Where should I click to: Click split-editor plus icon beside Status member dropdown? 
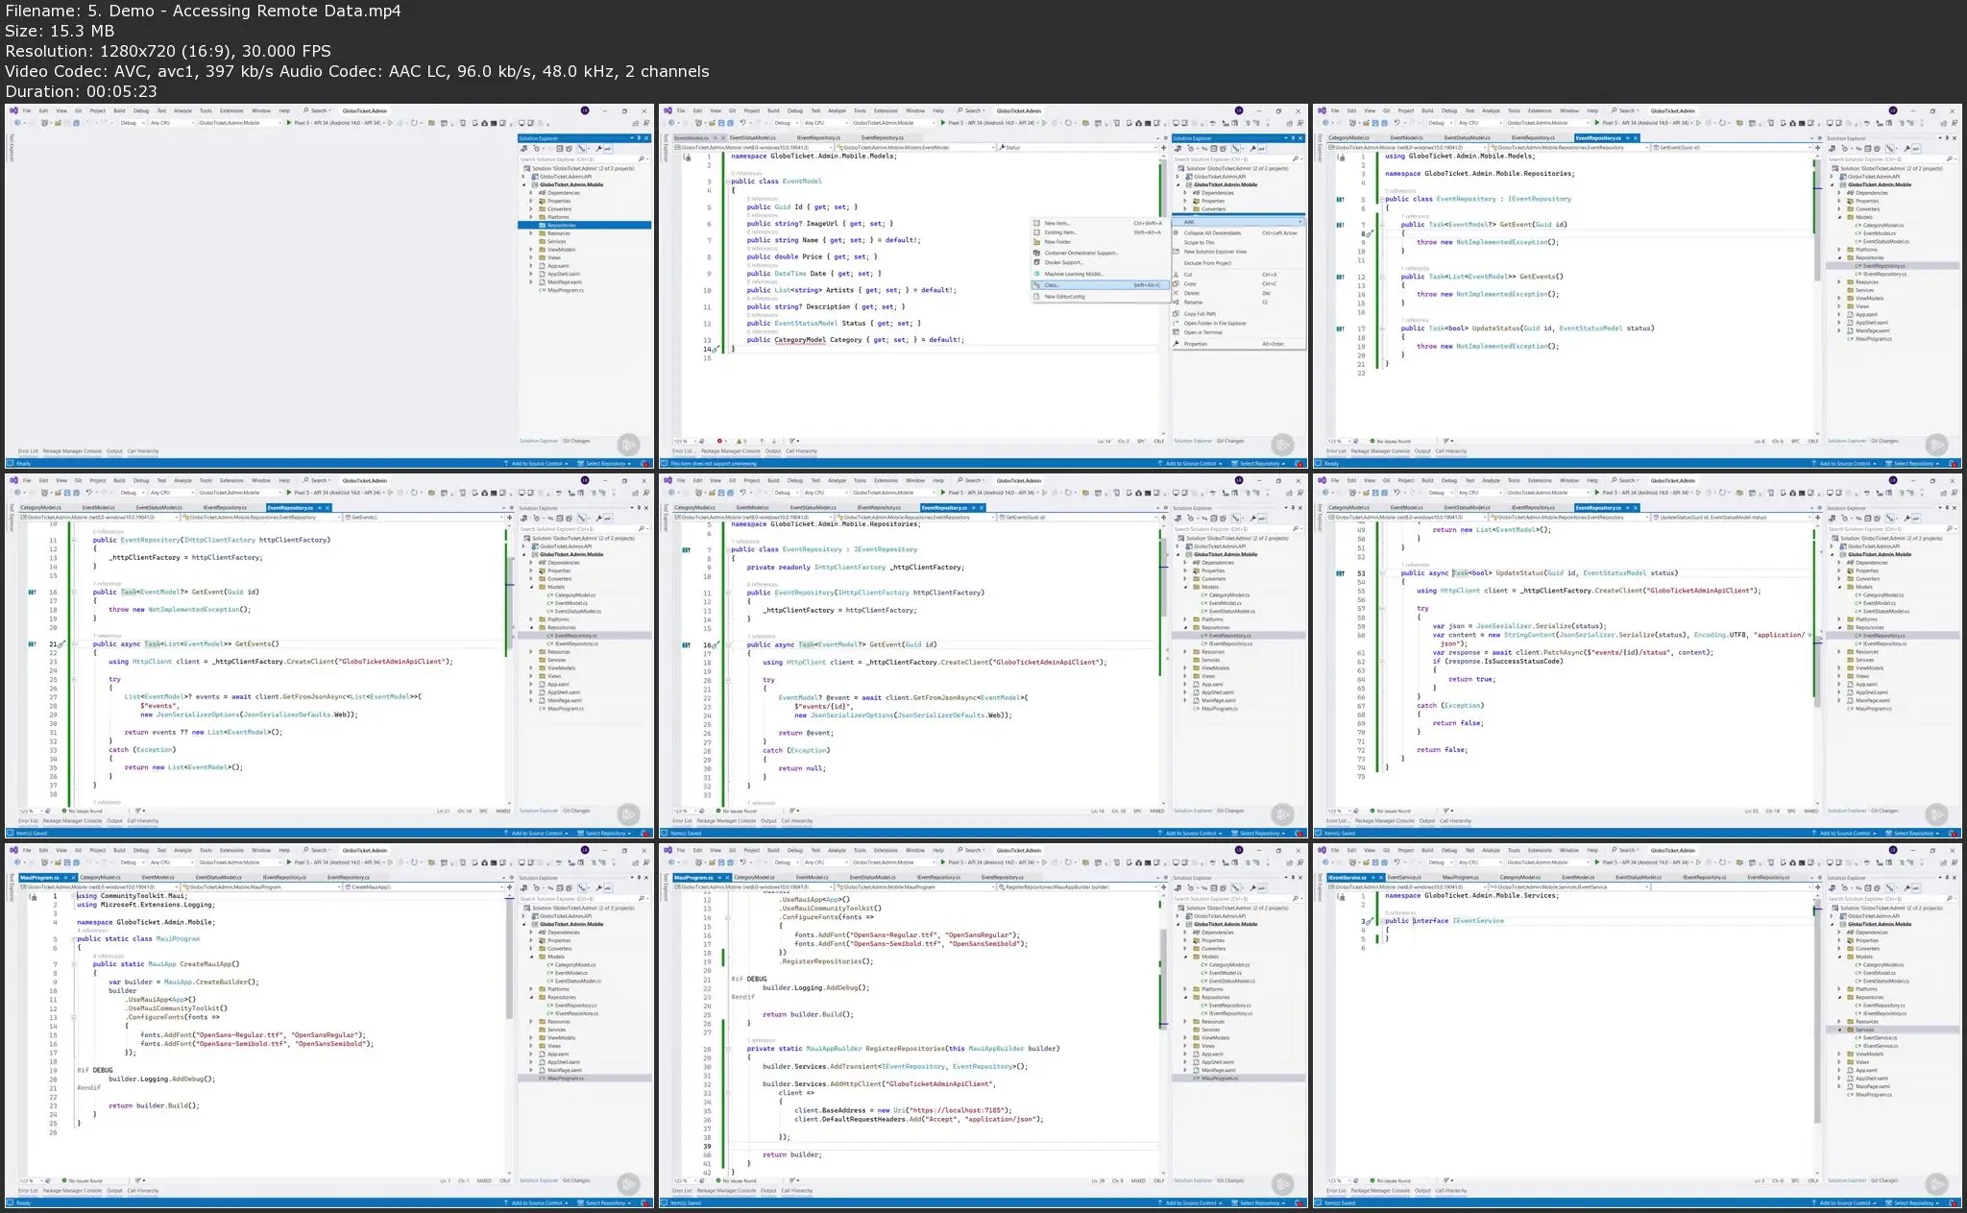pos(1164,148)
